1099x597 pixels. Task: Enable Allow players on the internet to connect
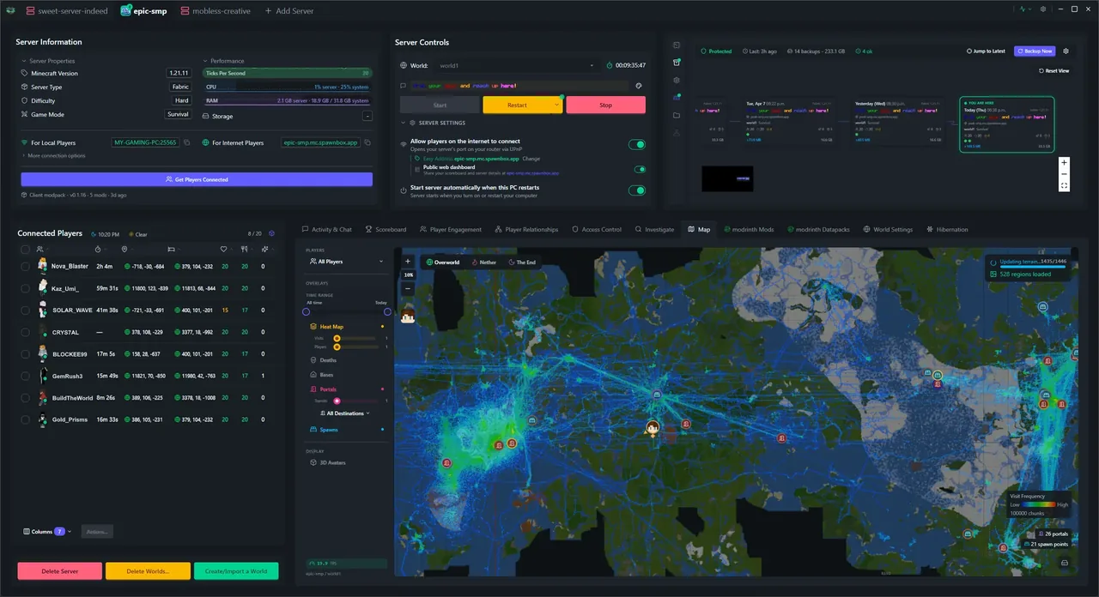click(x=638, y=144)
